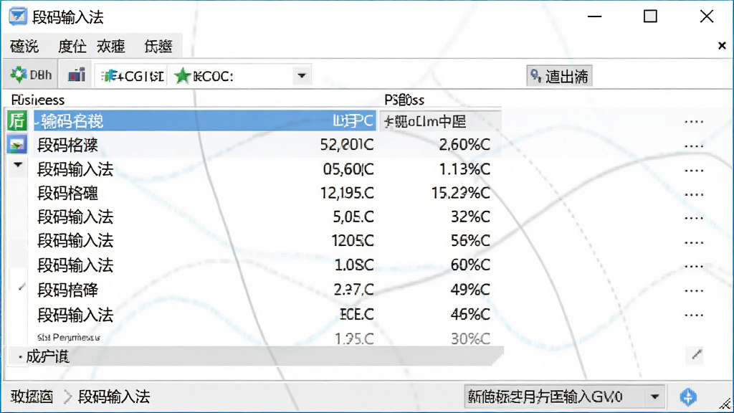
Task: Open the ellipsis options for the 60%C row
Action: tap(694, 267)
